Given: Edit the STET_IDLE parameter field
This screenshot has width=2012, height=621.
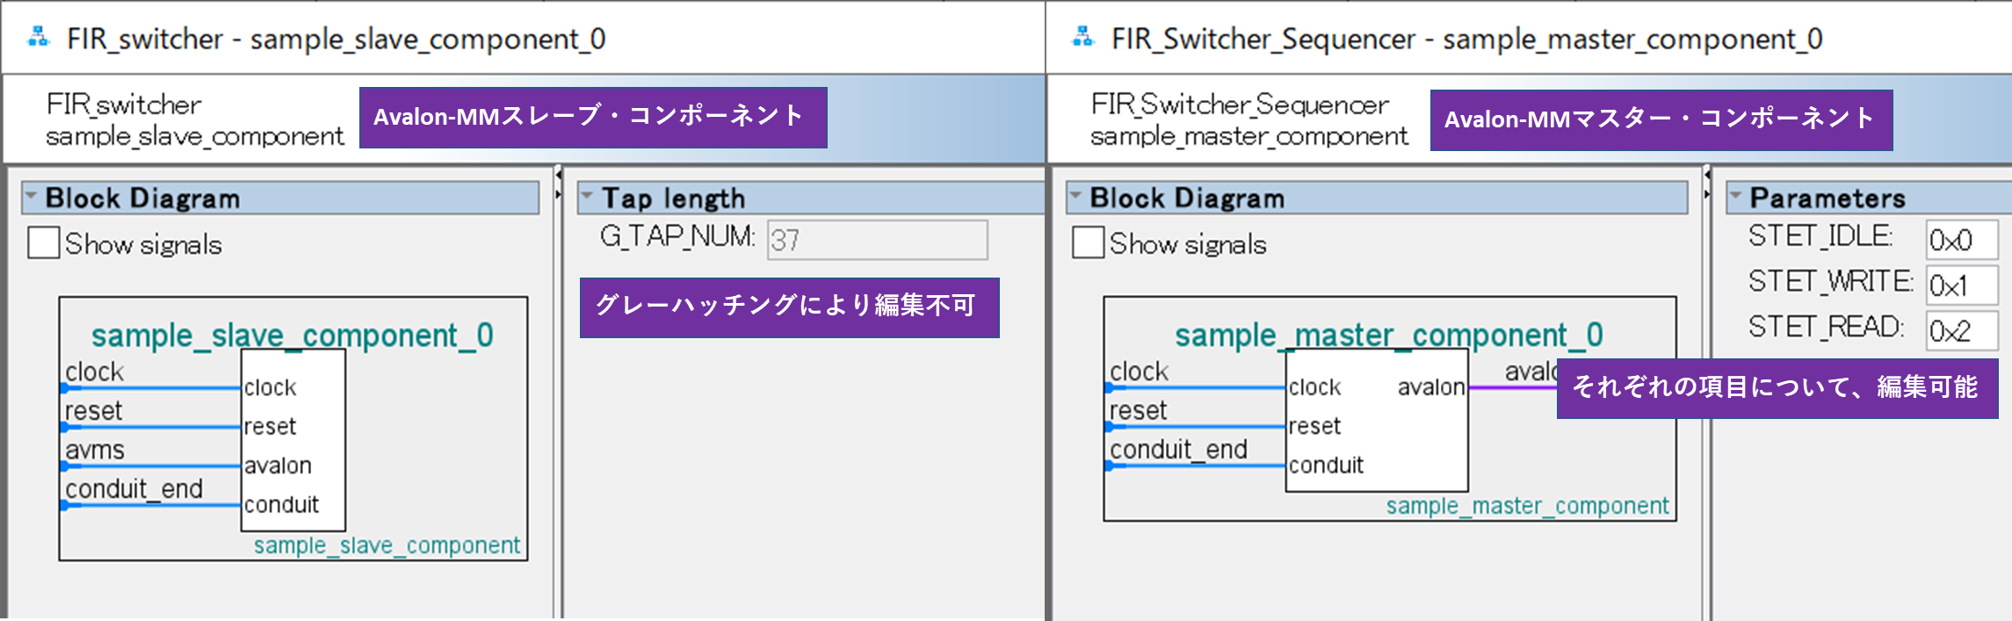Looking at the screenshot, I should pyautogui.click(x=1959, y=240).
